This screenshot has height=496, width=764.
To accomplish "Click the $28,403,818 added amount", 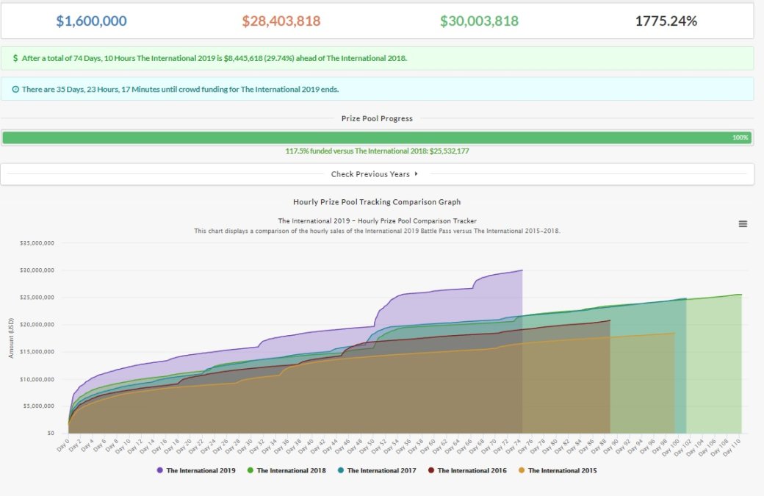I will [x=281, y=21].
